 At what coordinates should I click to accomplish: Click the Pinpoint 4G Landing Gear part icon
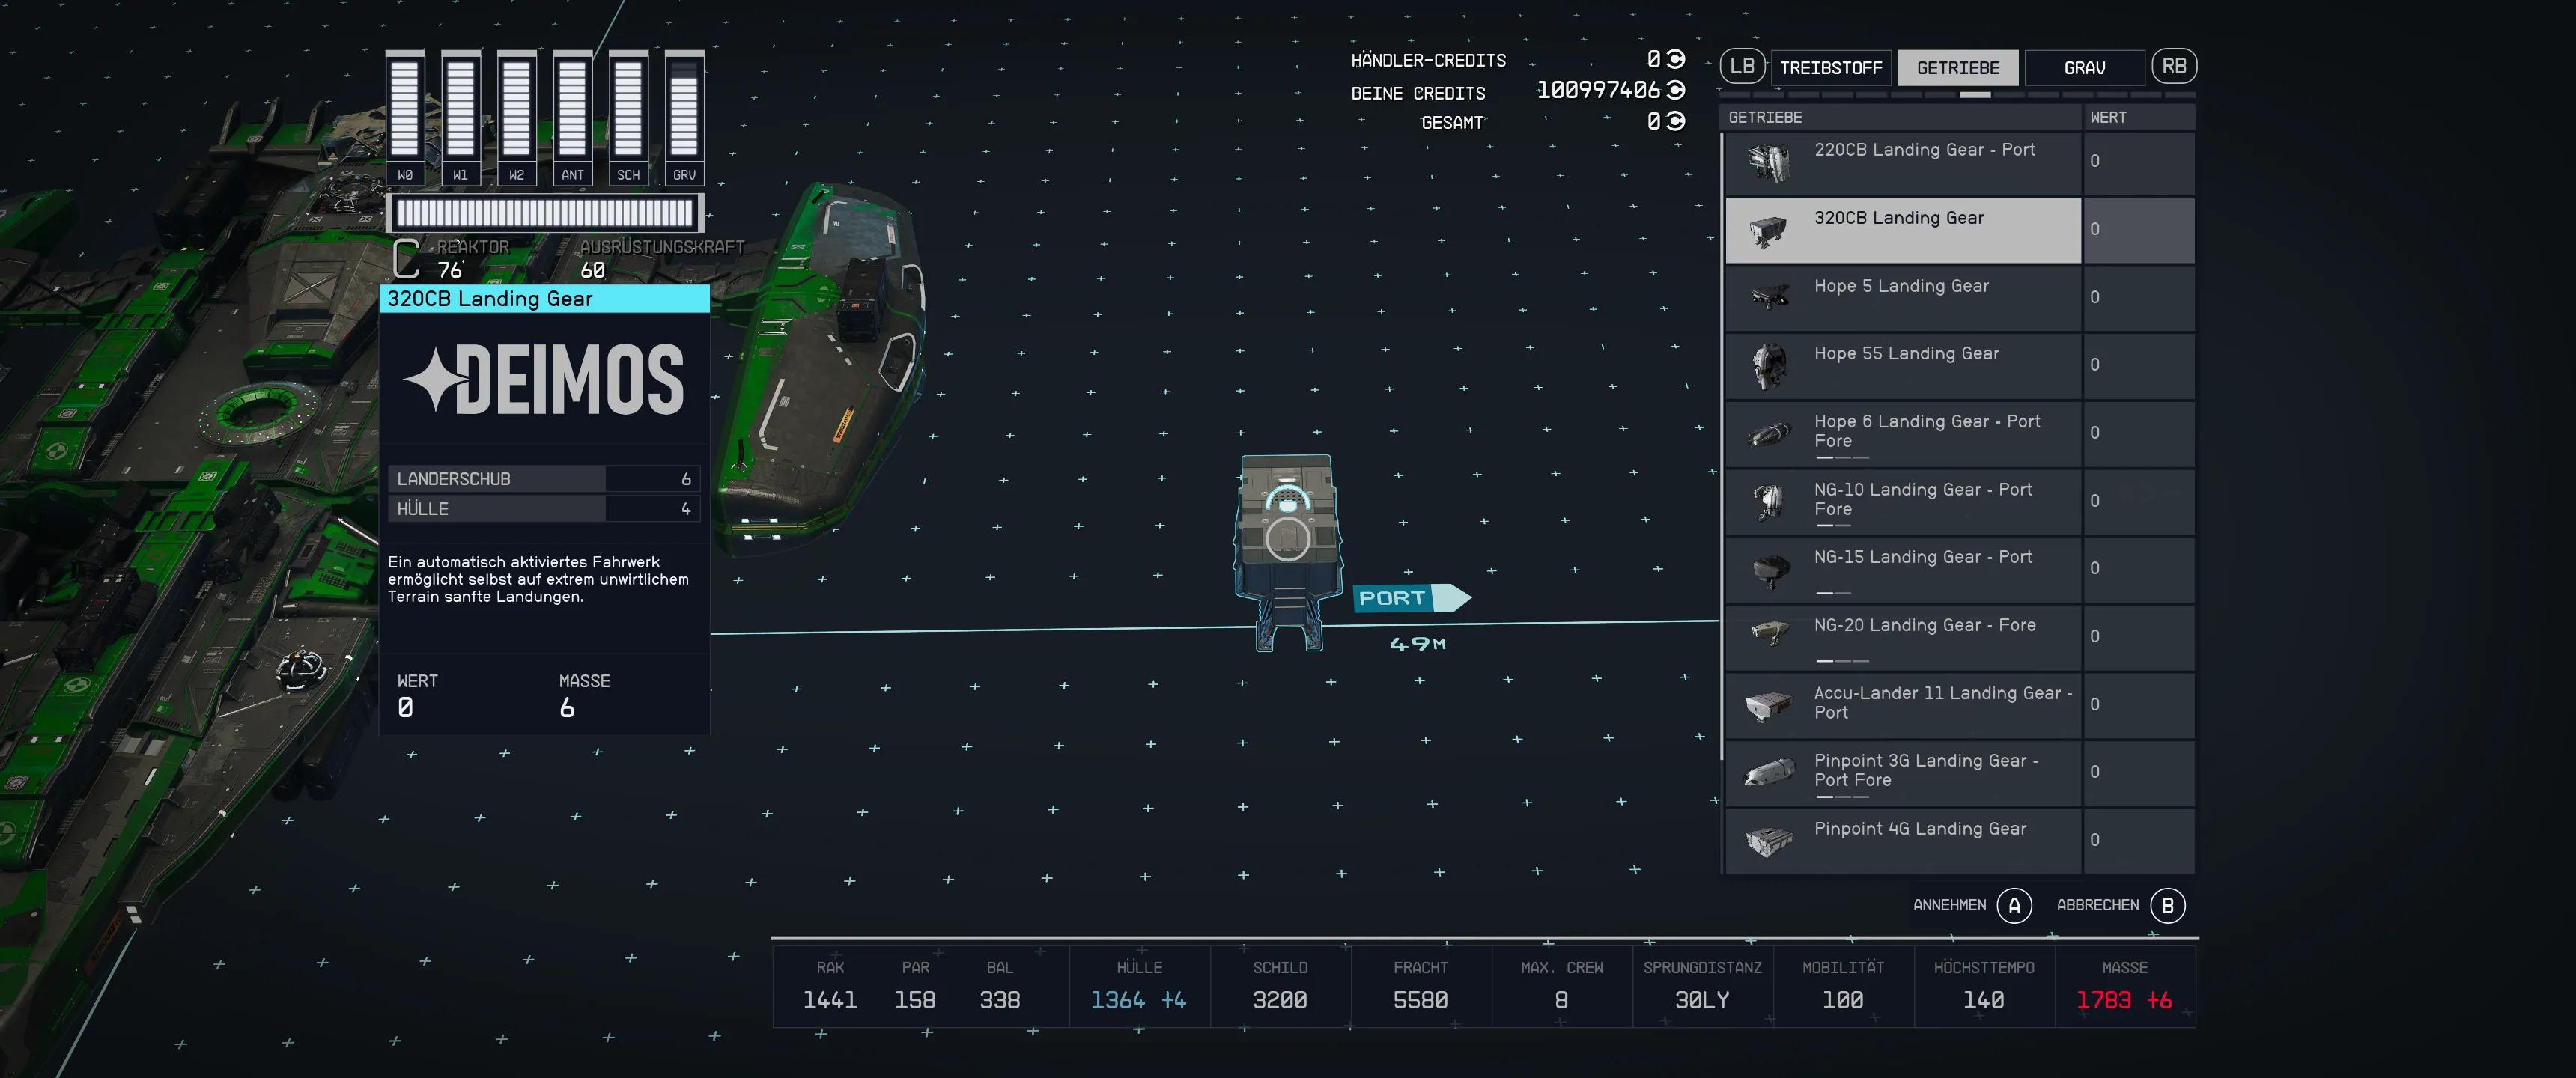point(1768,841)
